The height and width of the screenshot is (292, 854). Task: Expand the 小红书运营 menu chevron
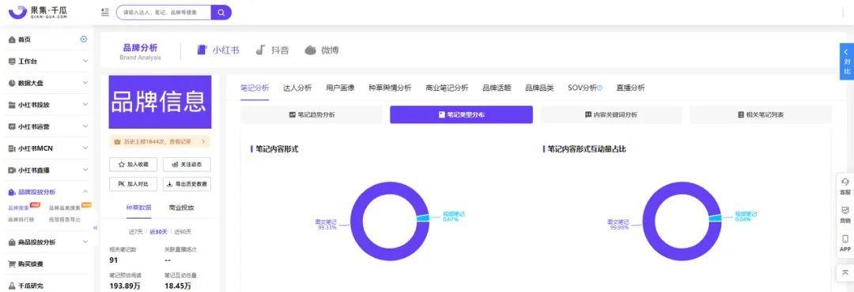[x=85, y=127]
